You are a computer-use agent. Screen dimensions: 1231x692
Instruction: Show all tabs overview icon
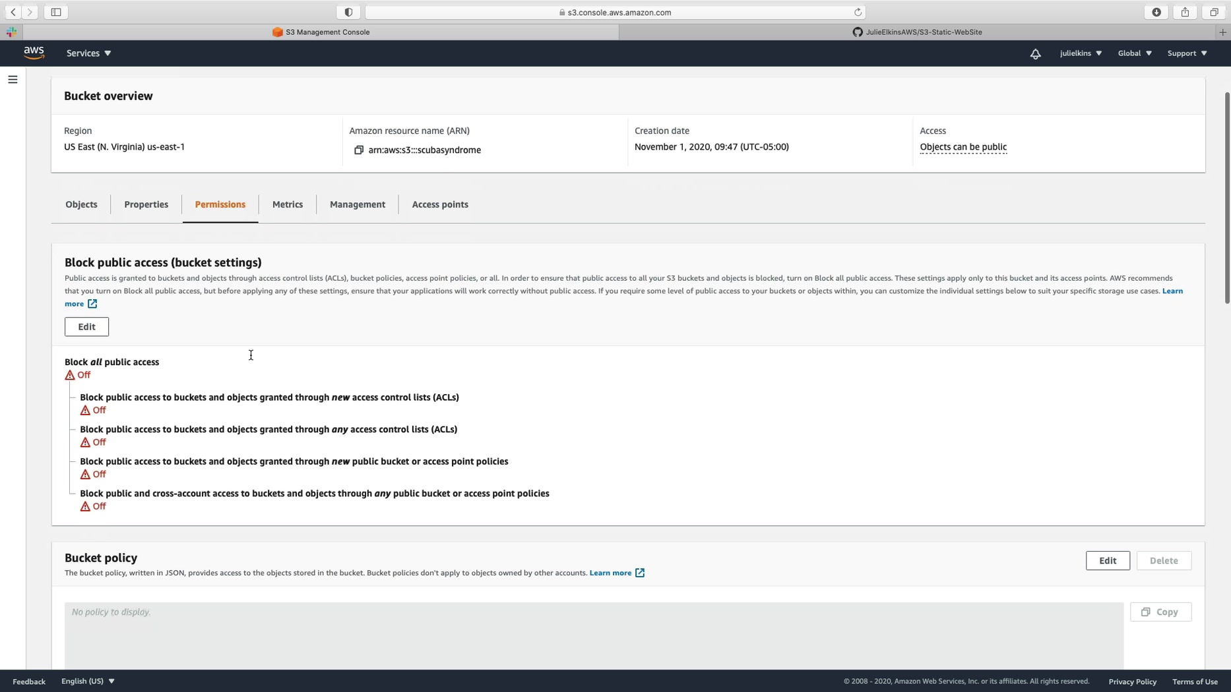click(x=1214, y=12)
